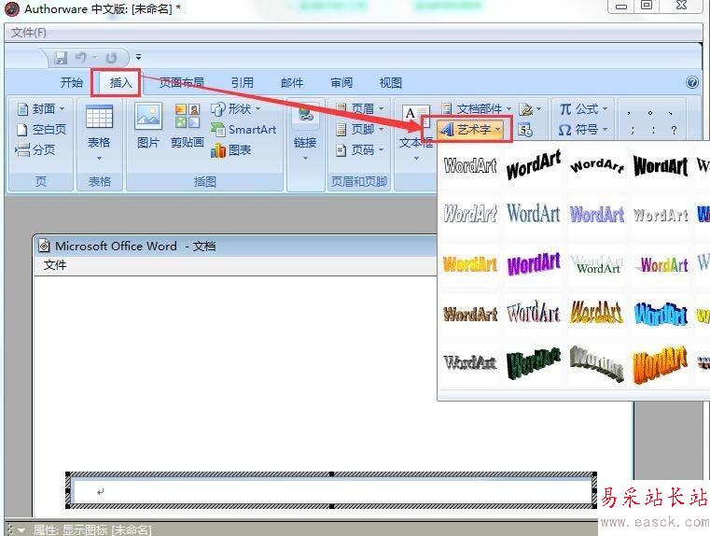This screenshot has height=536, width=710.
Task: Insert a SmartArt graphic
Action: click(x=244, y=130)
